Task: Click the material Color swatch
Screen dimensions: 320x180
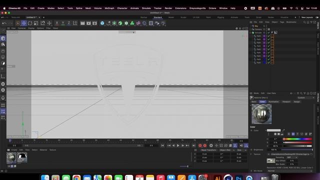Action: pos(273,130)
